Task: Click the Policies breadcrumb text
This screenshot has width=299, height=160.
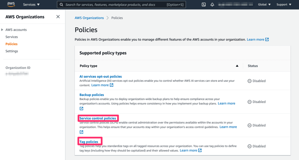Action: click(117, 18)
